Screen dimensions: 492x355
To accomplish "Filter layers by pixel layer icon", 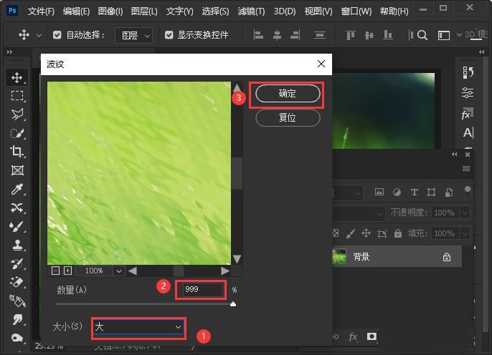I will point(379,192).
